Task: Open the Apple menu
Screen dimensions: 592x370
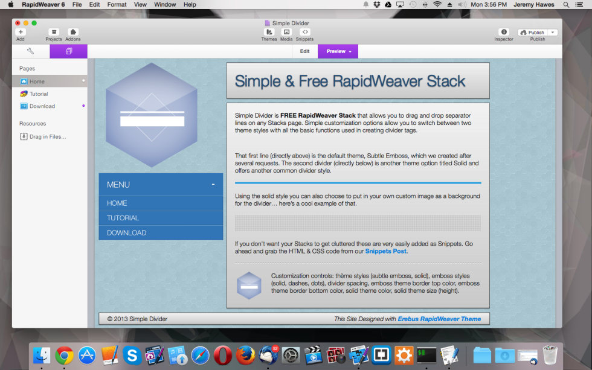Action: (x=11, y=4)
